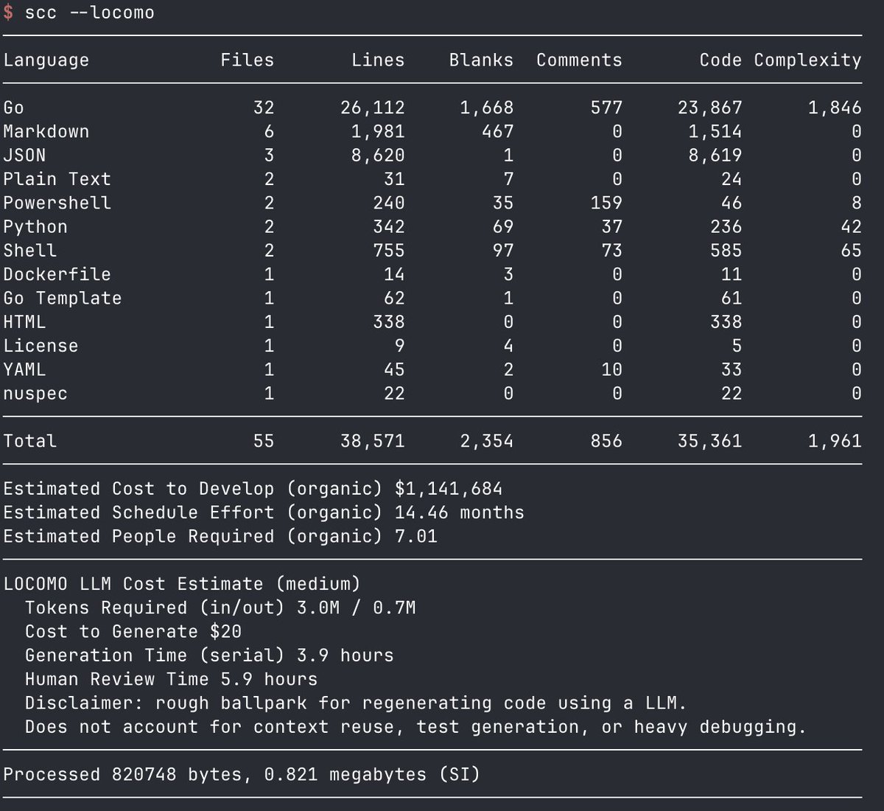Click Go code value 23,867
Viewport: 884px width, 811px height.
[710, 108]
